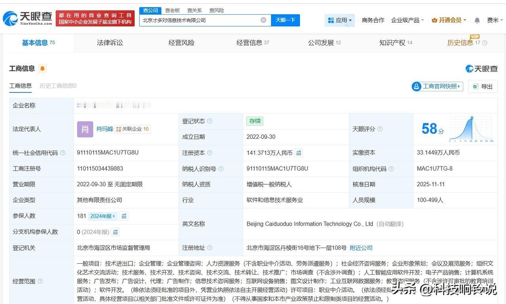Open the 费米 user account menu
The height and width of the screenshot is (304, 506).
(x=495, y=20)
